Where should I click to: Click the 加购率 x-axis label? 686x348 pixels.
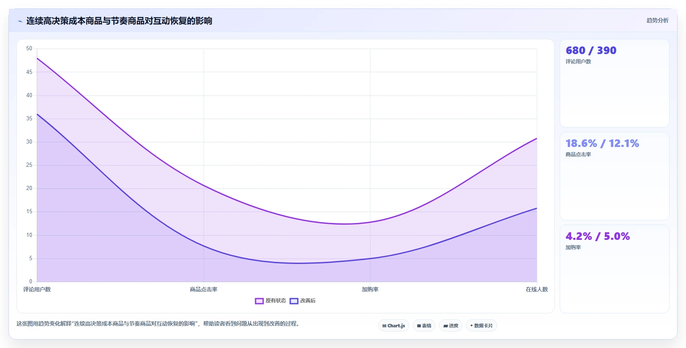pos(370,289)
